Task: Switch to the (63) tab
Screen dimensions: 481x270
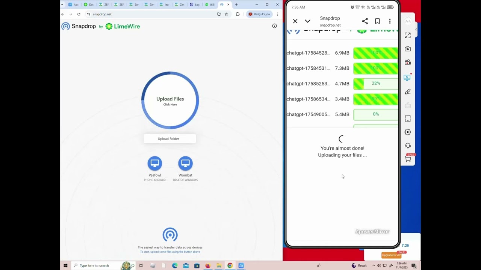Action: pos(210,4)
